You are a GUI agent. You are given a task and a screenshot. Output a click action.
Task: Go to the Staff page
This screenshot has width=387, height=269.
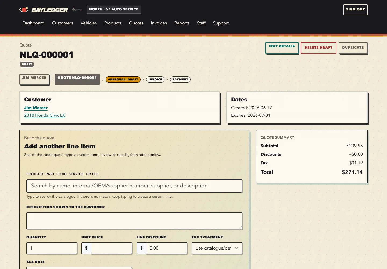[x=201, y=23]
